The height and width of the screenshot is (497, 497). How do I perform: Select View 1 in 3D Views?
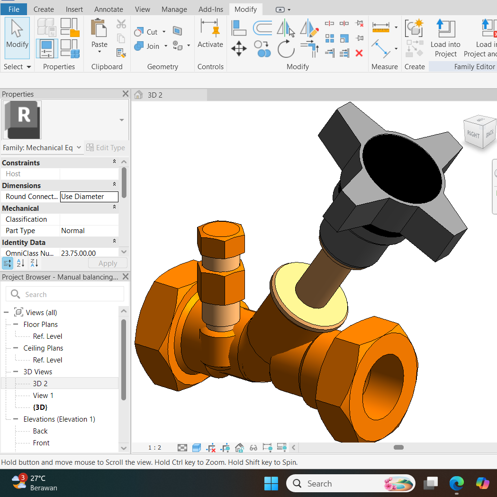click(x=43, y=396)
